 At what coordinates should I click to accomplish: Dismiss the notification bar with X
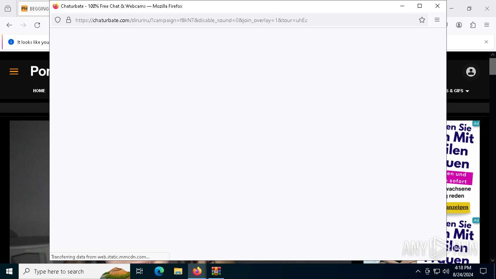(486, 42)
